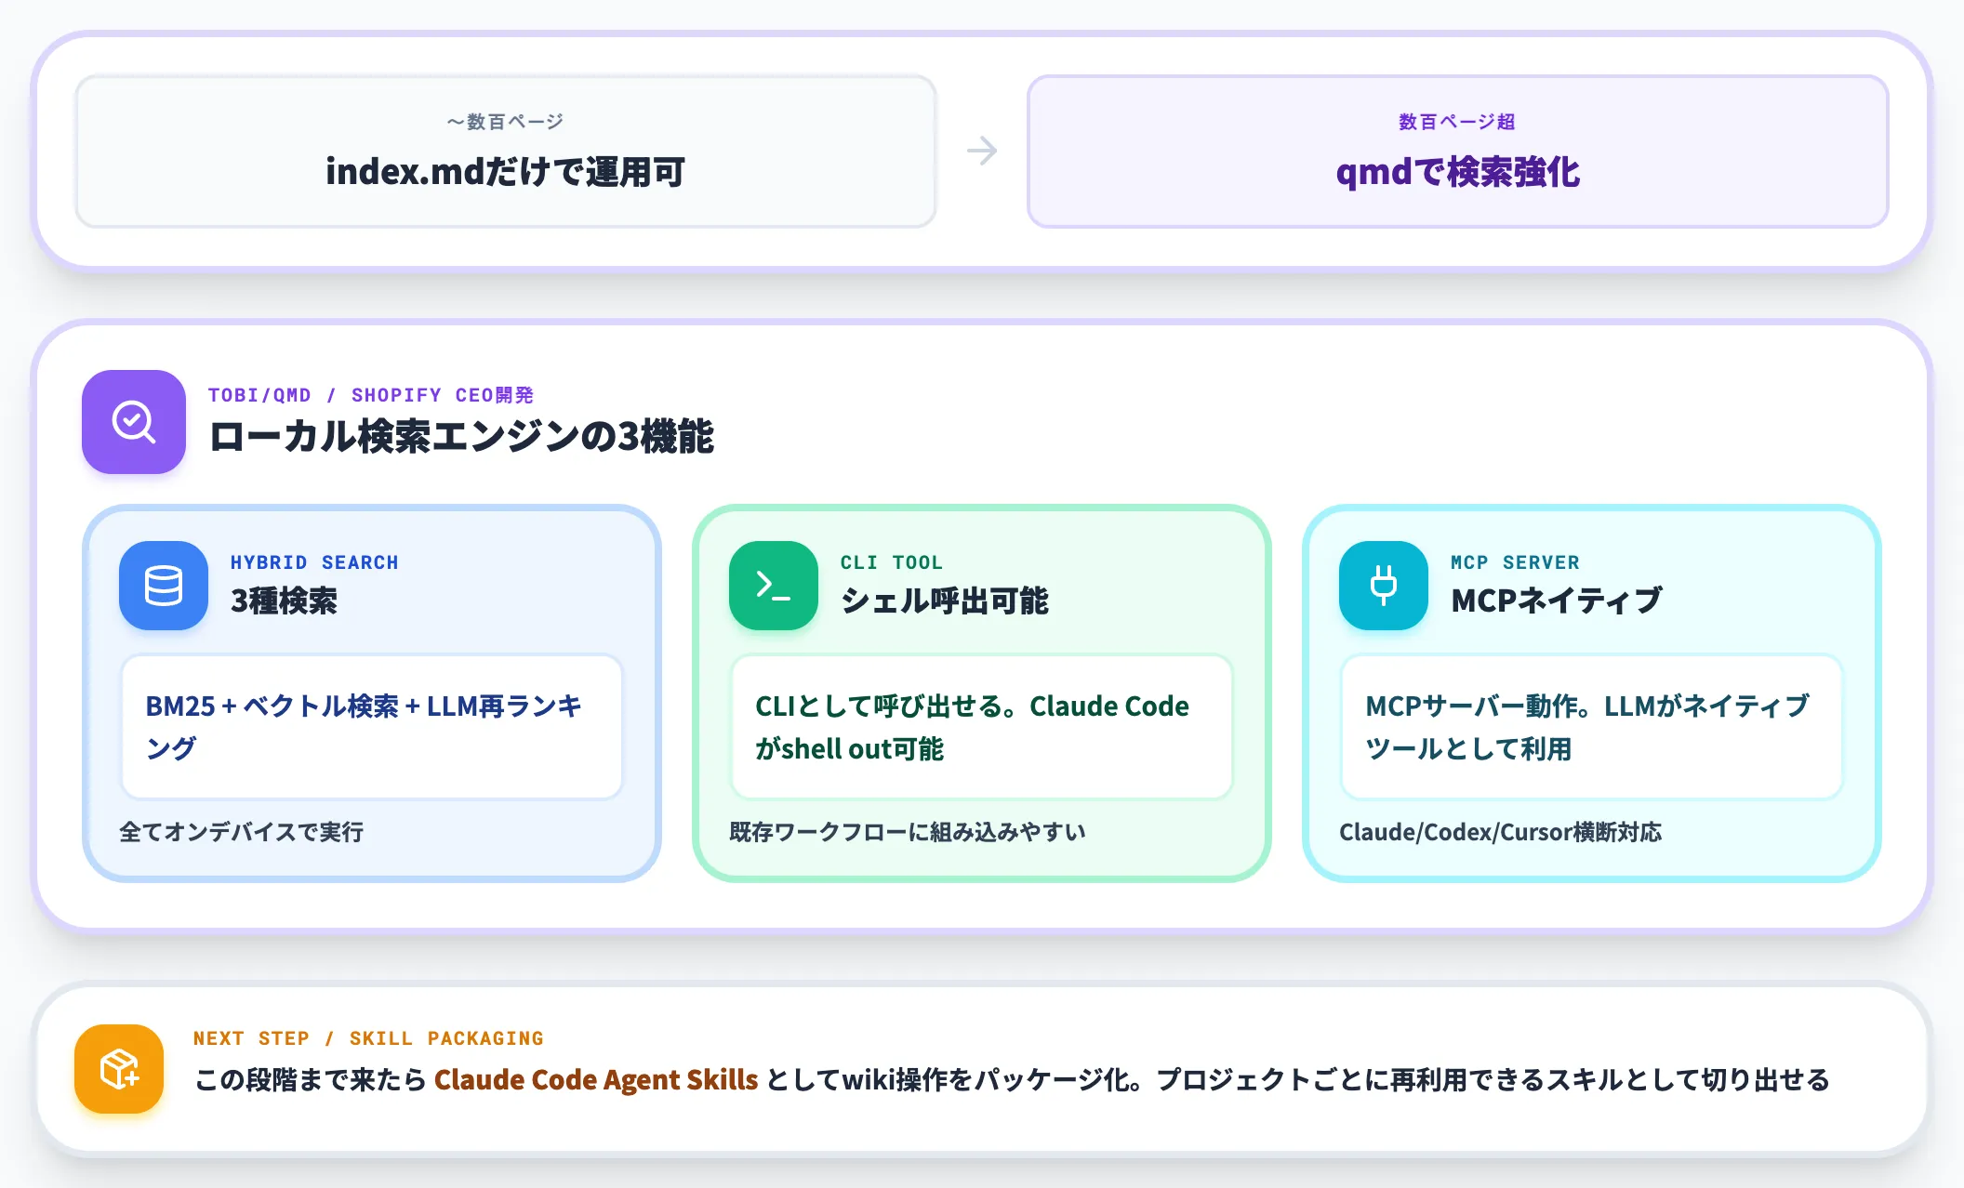This screenshot has width=1964, height=1188.
Task: Click the 'シェル呼出可能' title
Action: coord(945,601)
